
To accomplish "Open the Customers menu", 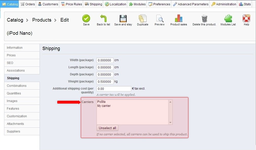I will [x=48, y=4].
